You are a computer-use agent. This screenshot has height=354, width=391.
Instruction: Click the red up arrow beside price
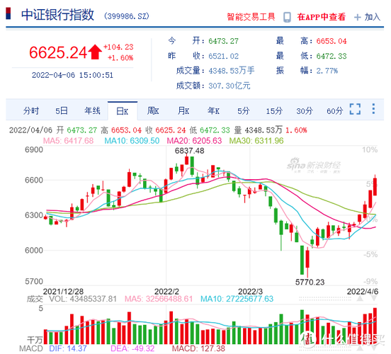click(95, 52)
